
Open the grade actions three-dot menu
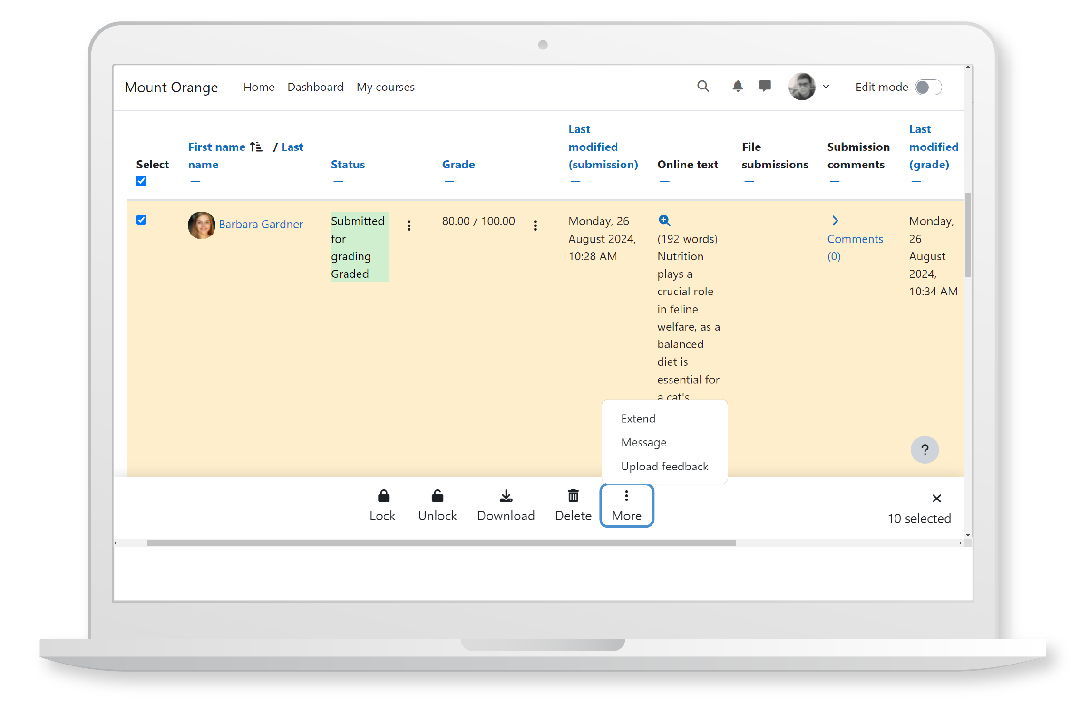click(x=535, y=225)
